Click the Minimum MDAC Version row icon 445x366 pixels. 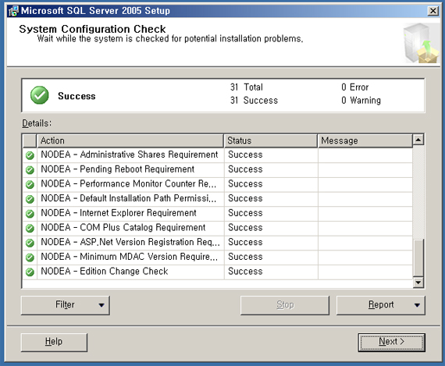pos(30,258)
